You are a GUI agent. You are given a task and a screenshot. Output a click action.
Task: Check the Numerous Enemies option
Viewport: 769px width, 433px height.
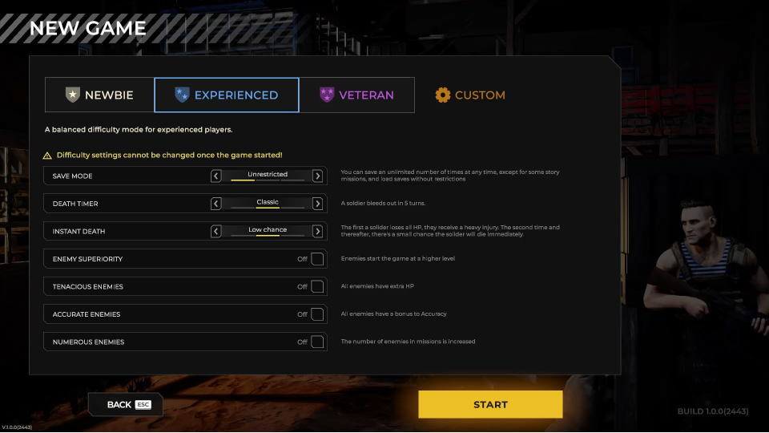pos(317,342)
